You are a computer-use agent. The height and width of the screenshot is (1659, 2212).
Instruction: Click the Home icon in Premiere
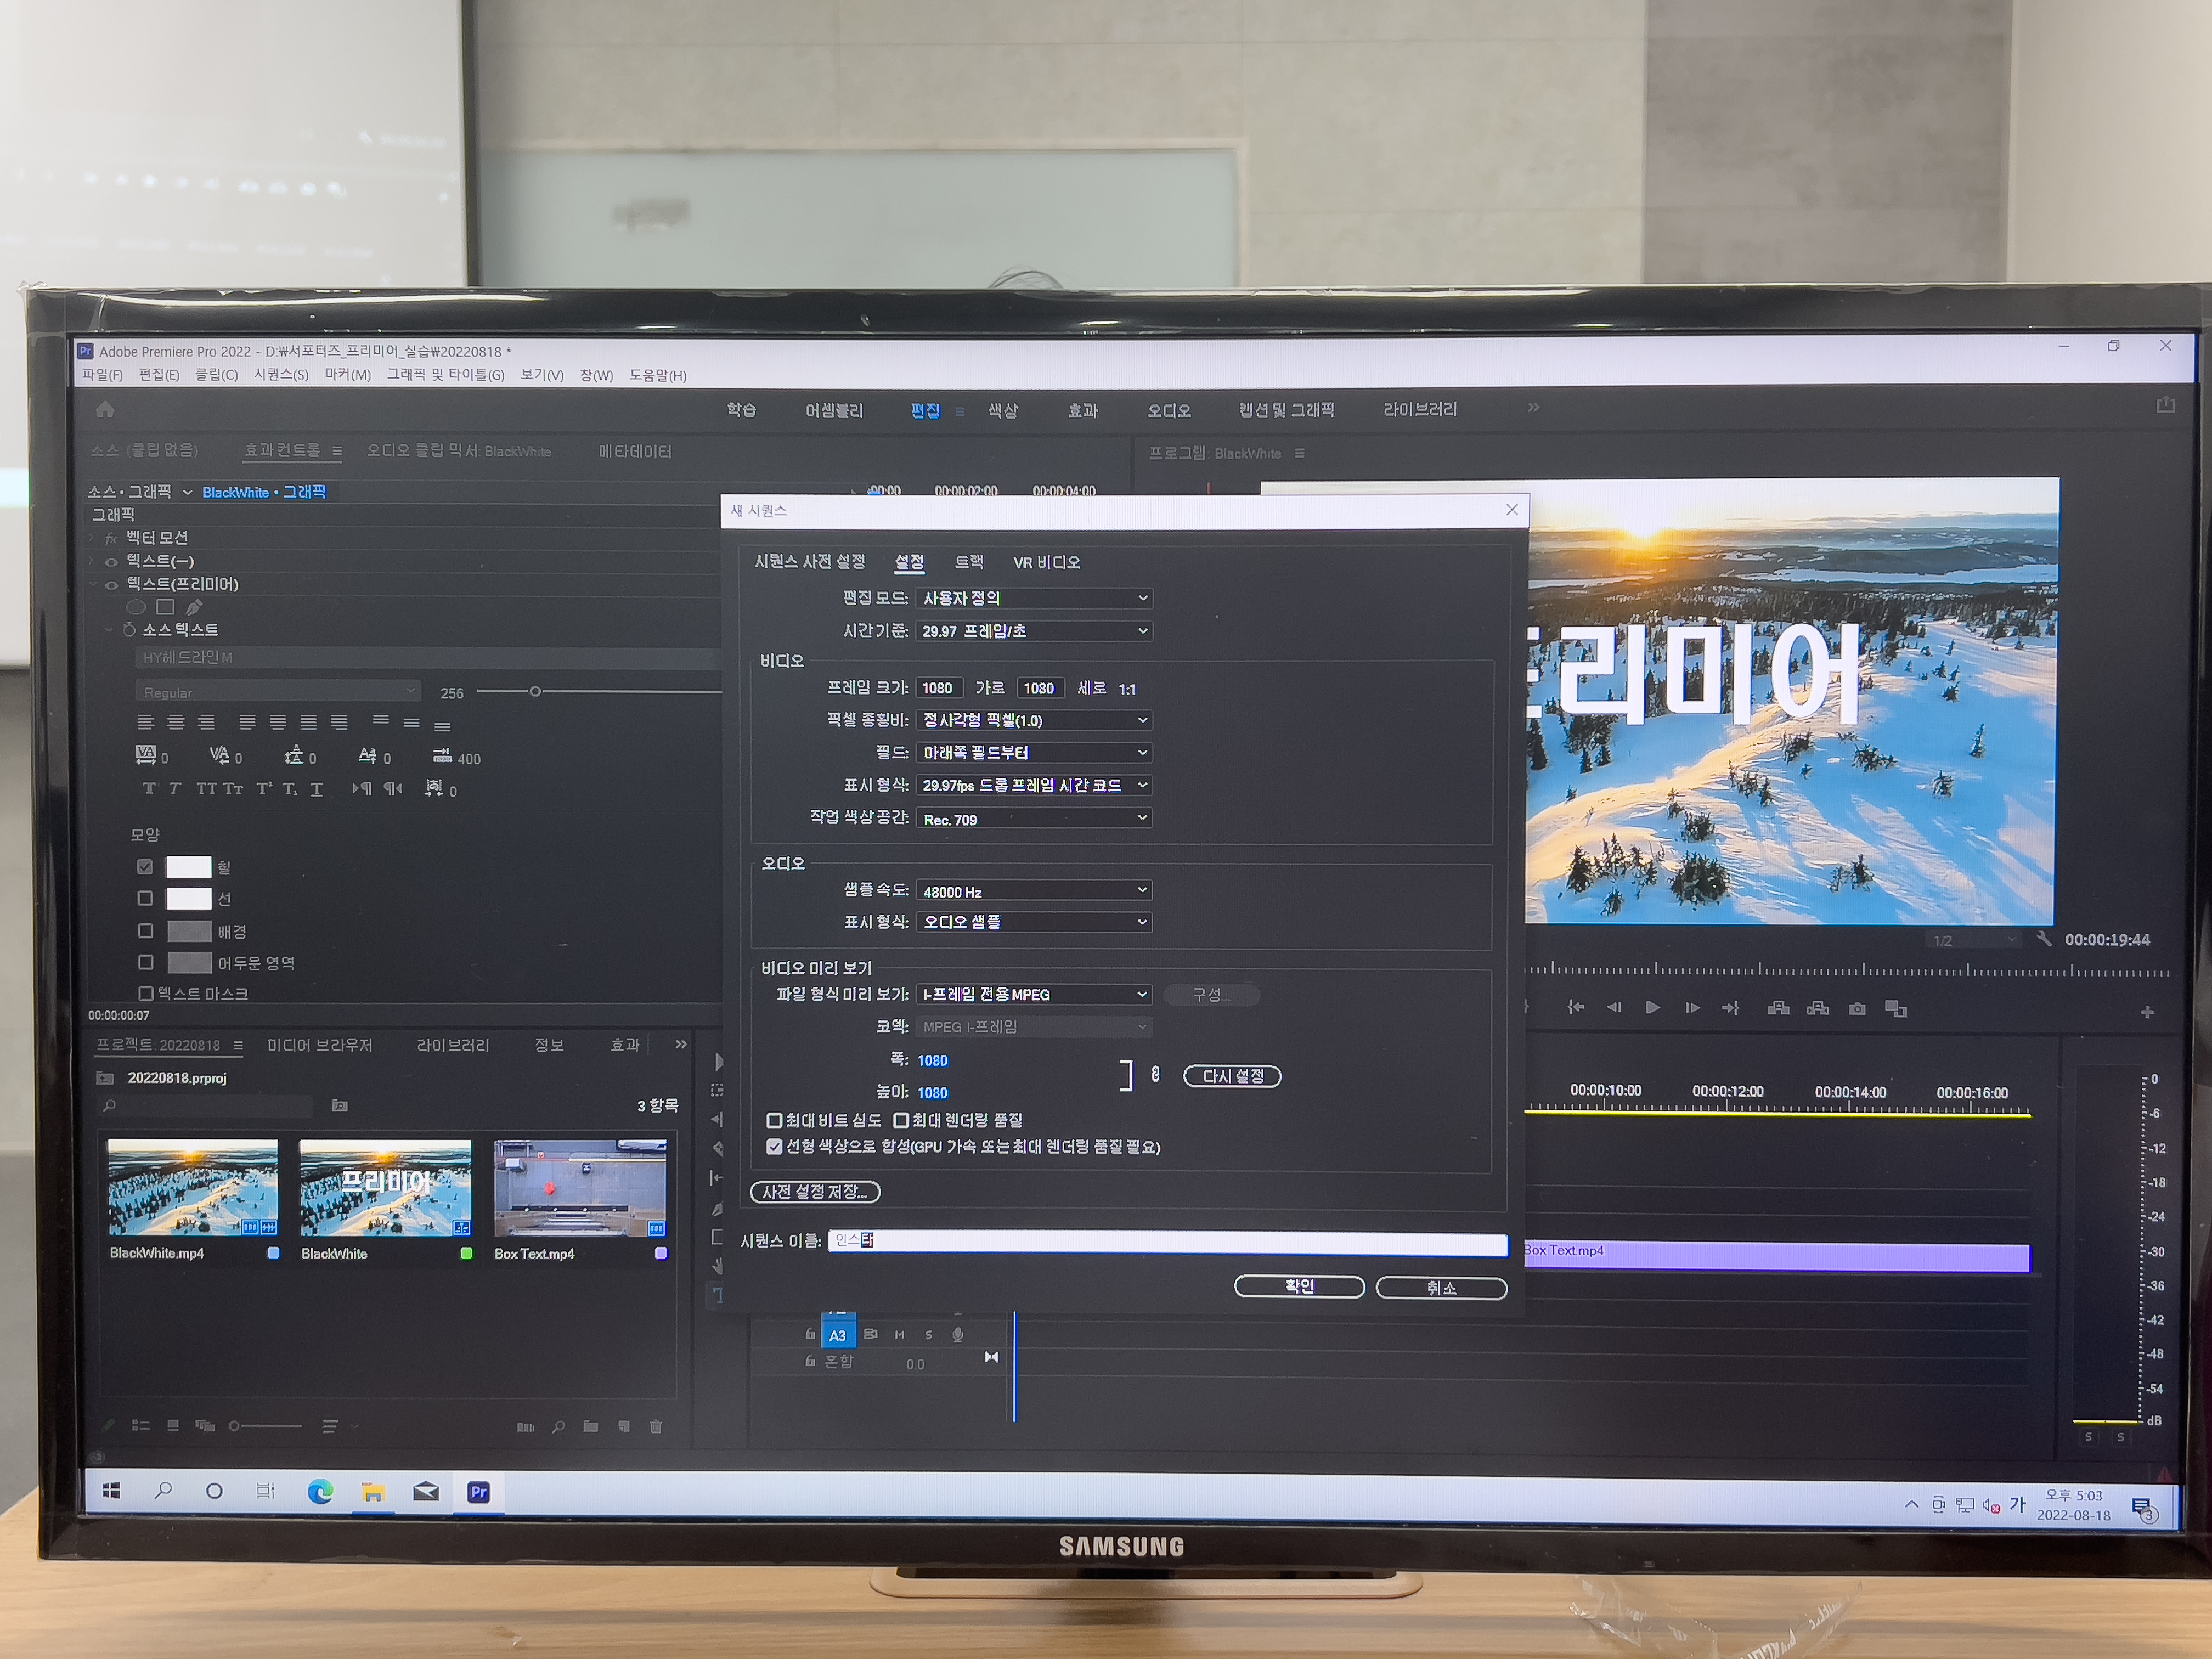coord(105,409)
